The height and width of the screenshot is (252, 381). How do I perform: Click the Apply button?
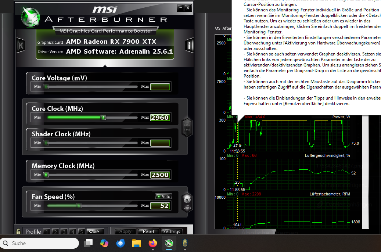tap(125, 231)
